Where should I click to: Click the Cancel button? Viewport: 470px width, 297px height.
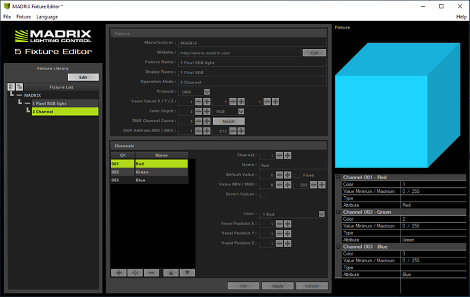[x=312, y=286]
